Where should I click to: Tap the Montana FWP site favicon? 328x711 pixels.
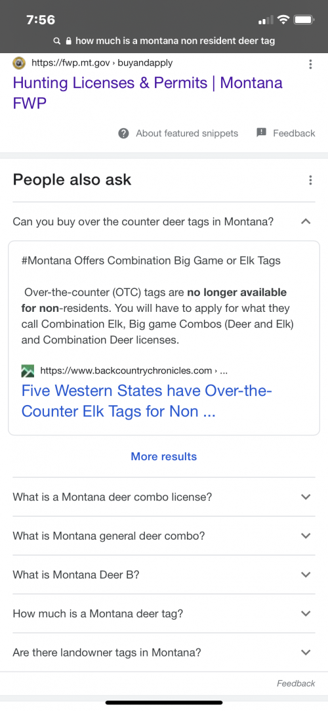point(18,63)
